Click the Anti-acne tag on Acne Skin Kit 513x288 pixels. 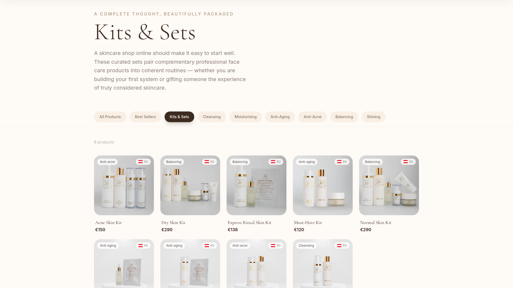tap(107, 162)
